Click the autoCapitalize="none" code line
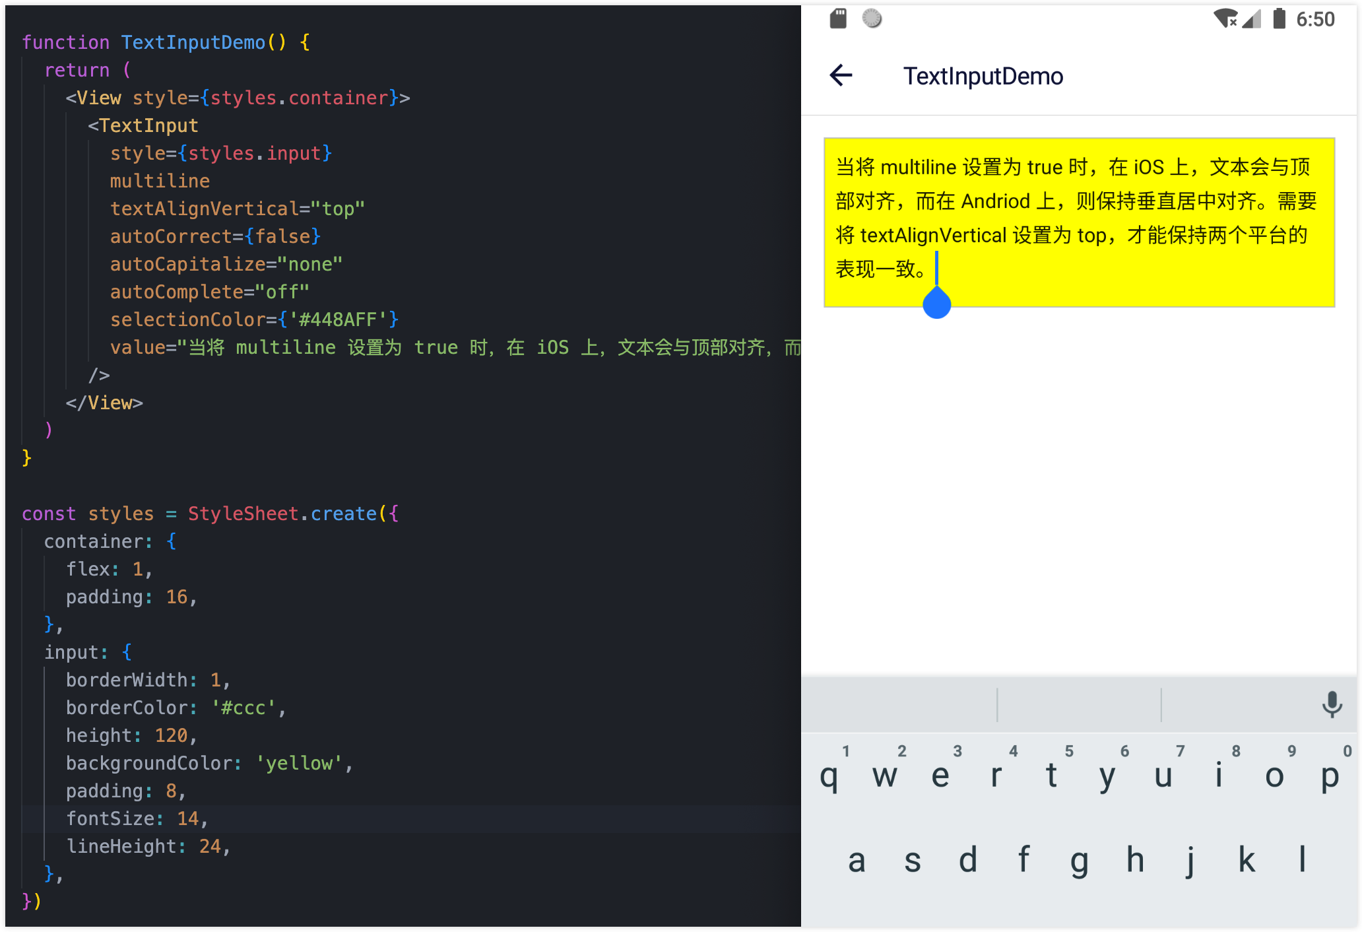 click(x=226, y=264)
